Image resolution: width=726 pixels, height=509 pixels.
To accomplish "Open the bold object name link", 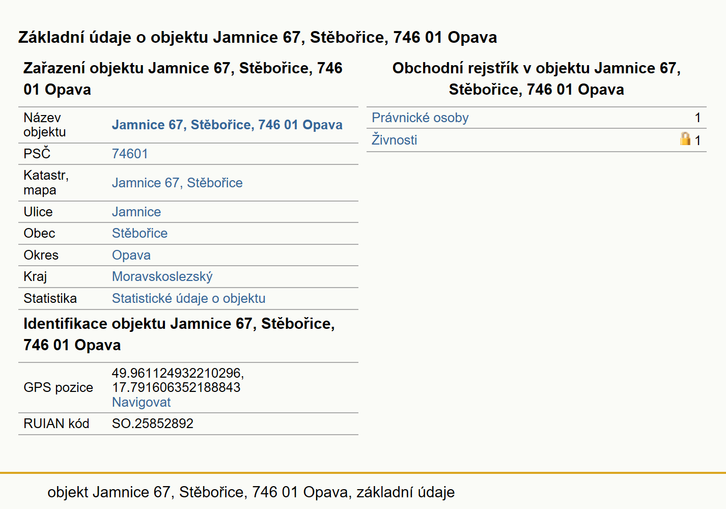I will click(227, 125).
